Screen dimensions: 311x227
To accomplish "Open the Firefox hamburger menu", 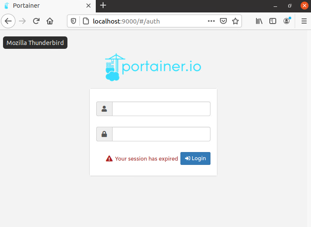I will pyautogui.click(x=304, y=21).
